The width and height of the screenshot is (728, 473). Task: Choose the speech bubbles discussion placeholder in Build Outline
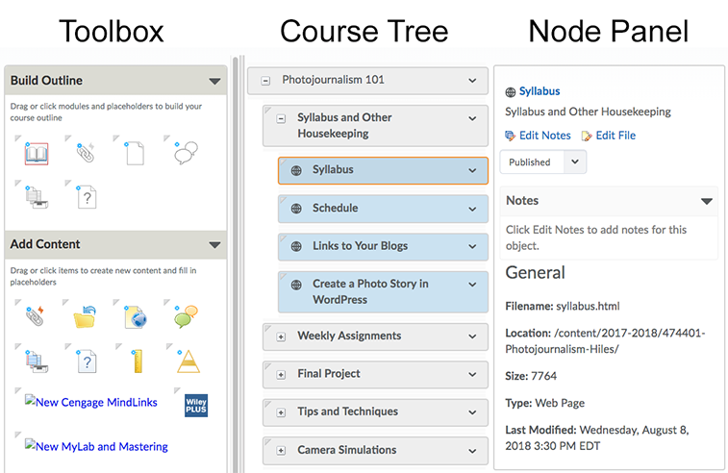(x=185, y=153)
